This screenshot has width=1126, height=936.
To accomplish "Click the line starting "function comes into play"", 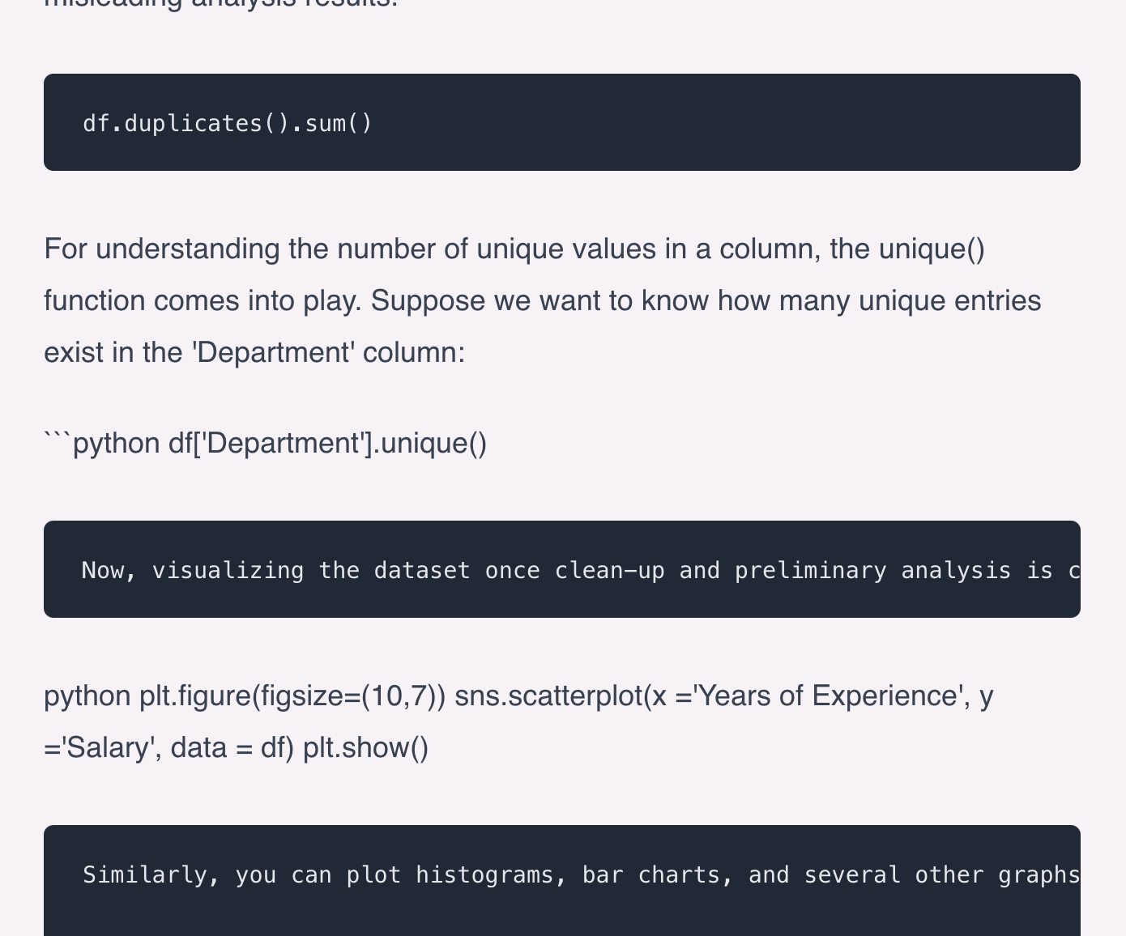I will point(543,300).
